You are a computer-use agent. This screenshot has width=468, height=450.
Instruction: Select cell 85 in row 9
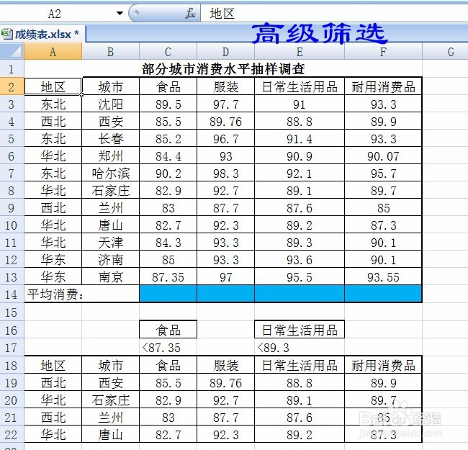pyautogui.click(x=383, y=208)
